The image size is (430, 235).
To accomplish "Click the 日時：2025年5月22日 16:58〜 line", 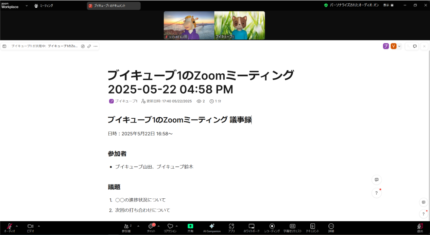I will tap(140, 134).
